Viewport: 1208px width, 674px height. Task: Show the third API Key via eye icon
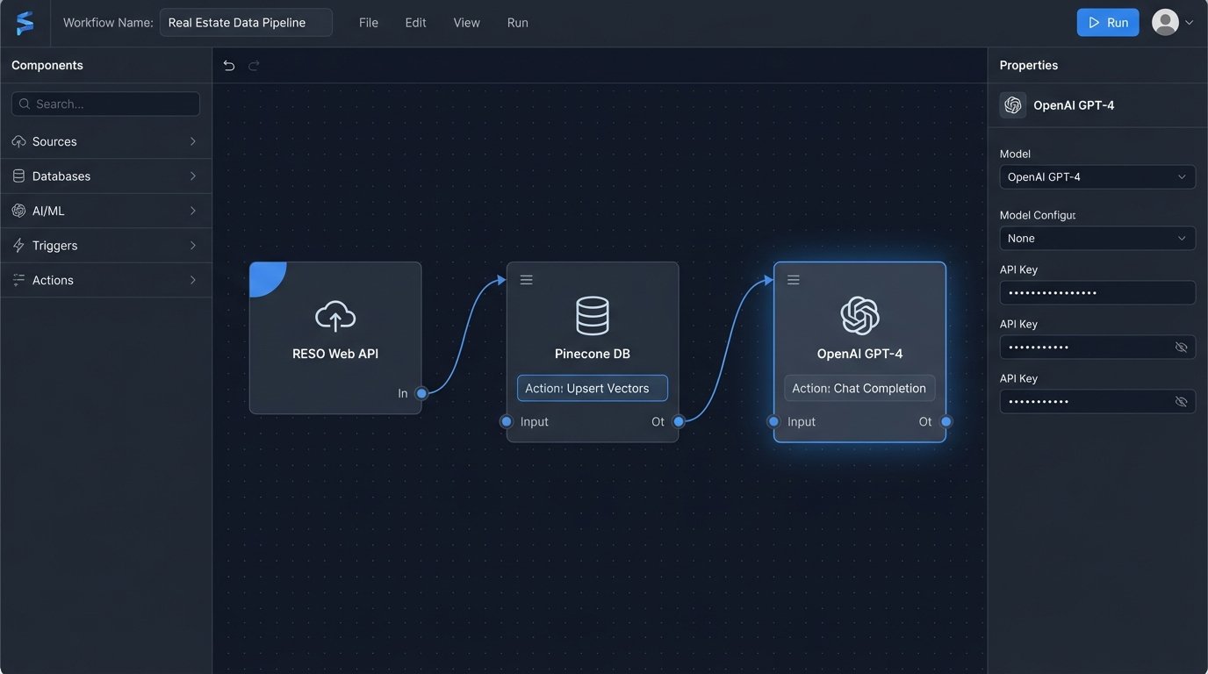click(1181, 402)
